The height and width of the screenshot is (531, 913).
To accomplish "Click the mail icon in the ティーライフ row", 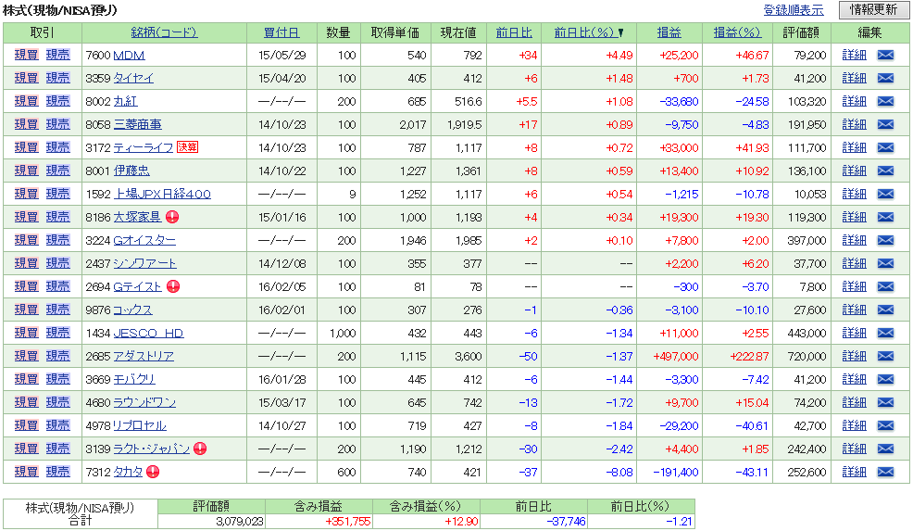I will point(885,147).
